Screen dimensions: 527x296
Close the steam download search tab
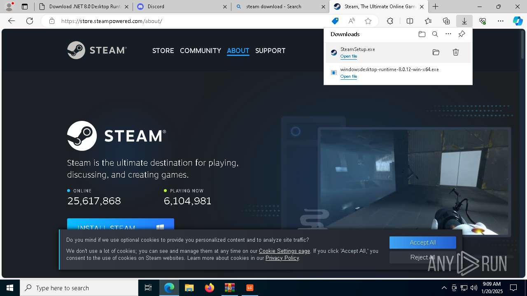(x=323, y=7)
